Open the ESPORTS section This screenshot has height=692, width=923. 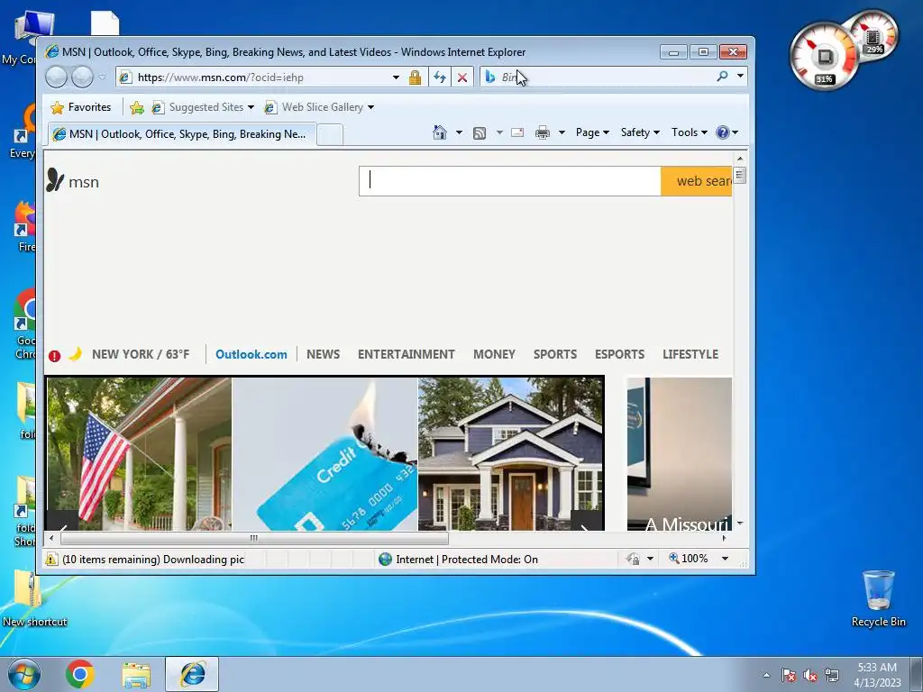[x=620, y=354]
